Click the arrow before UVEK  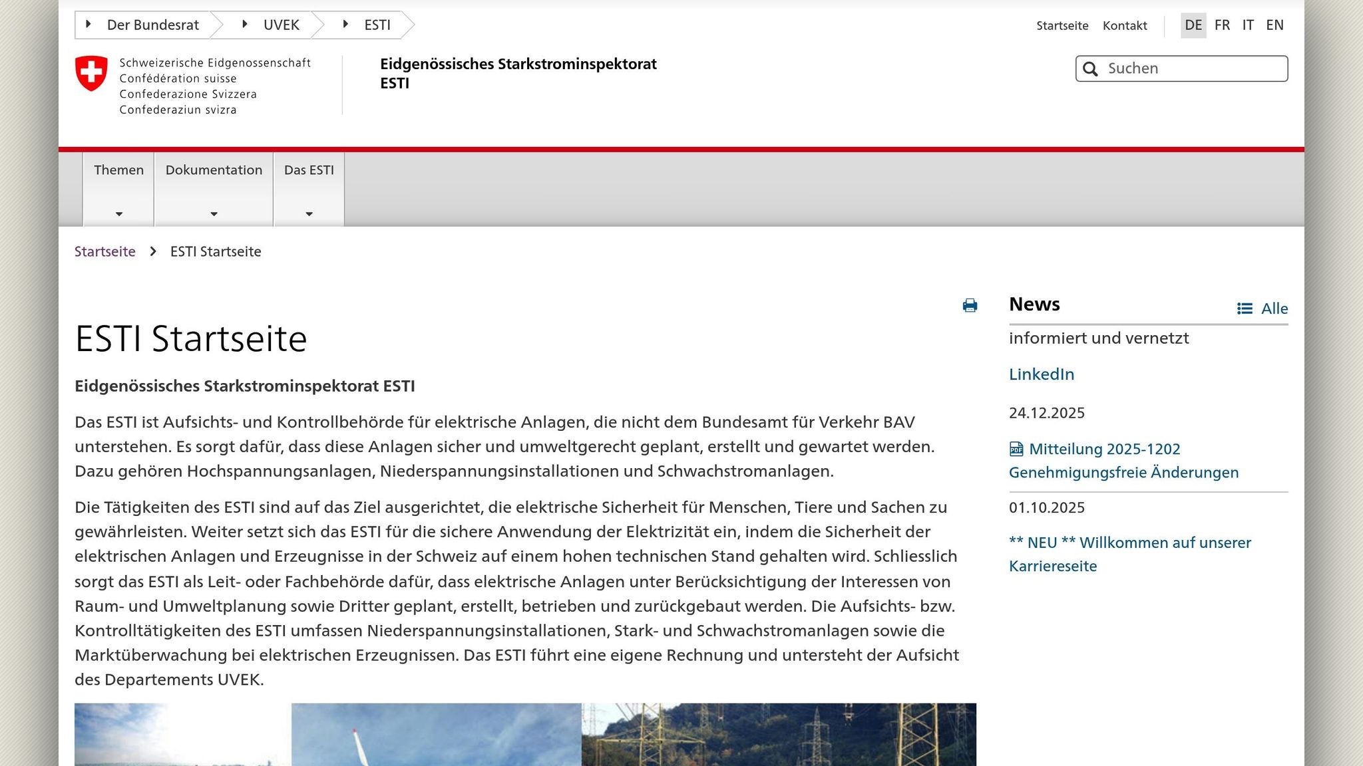pyautogui.click(x=245, y=25)
